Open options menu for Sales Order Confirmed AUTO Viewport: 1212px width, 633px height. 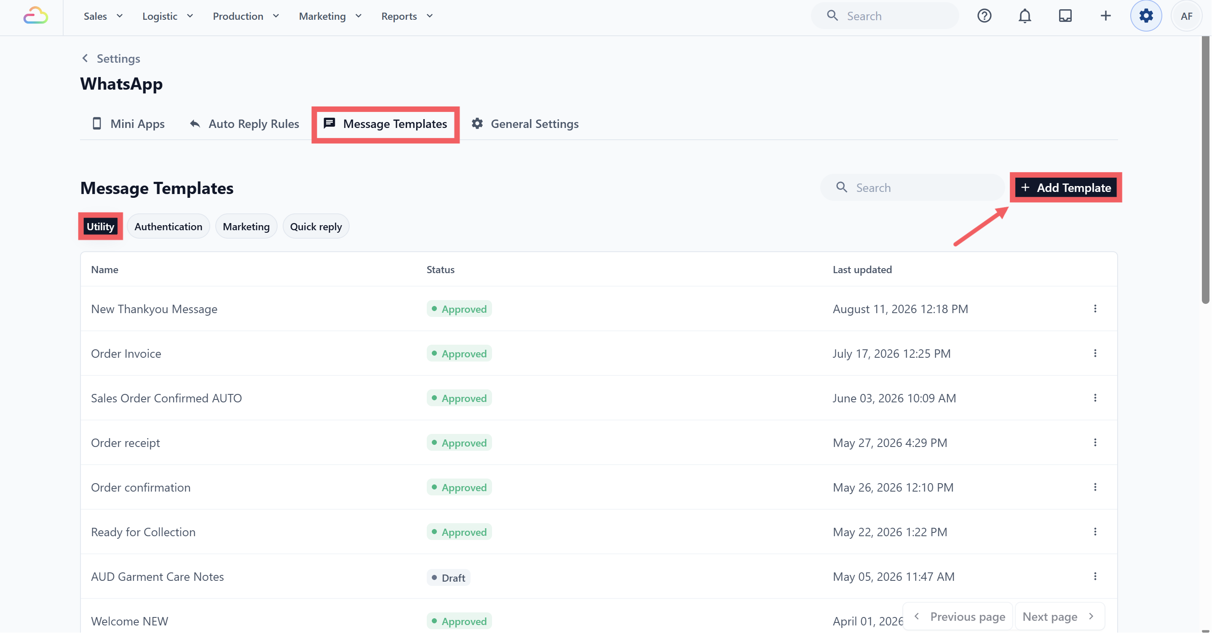1095,398
